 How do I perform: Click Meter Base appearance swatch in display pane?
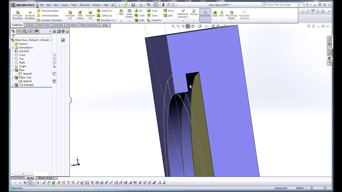pos(63,40)
